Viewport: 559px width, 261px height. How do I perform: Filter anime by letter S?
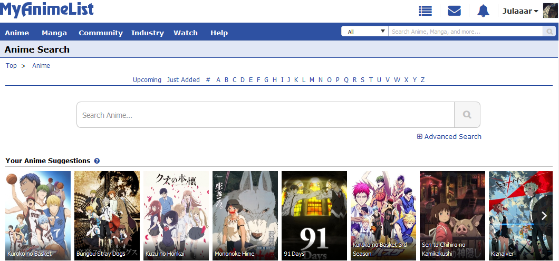tap(363, 79)
